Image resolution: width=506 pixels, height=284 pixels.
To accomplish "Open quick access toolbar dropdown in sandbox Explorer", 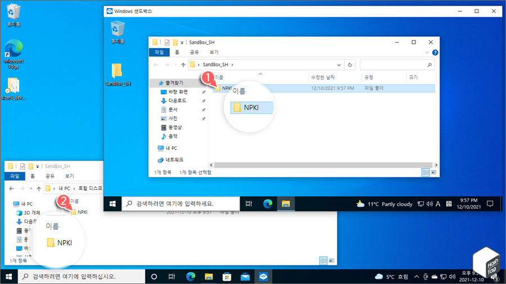I will (x=182, y=43).
